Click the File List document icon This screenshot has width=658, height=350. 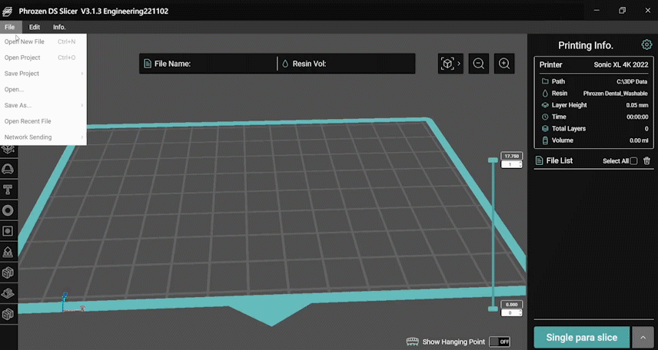pyautogui.click(x=540, y=160)
